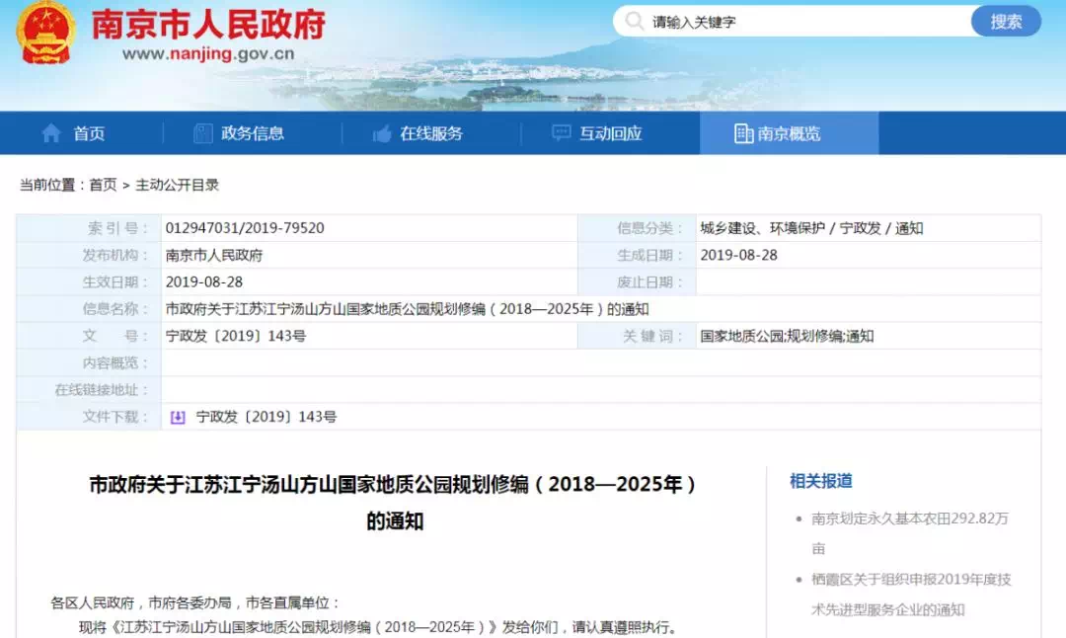Click the chat bubble icon beside 互动回应
1066x638 pixels.
[x=561, y=133]
